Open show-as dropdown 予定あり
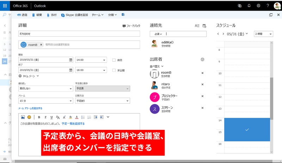Screen dimensions: 282x163 (x=103, y=101)
